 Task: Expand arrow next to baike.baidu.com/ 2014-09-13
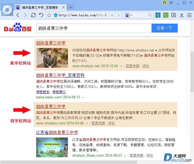coord(83,98)
